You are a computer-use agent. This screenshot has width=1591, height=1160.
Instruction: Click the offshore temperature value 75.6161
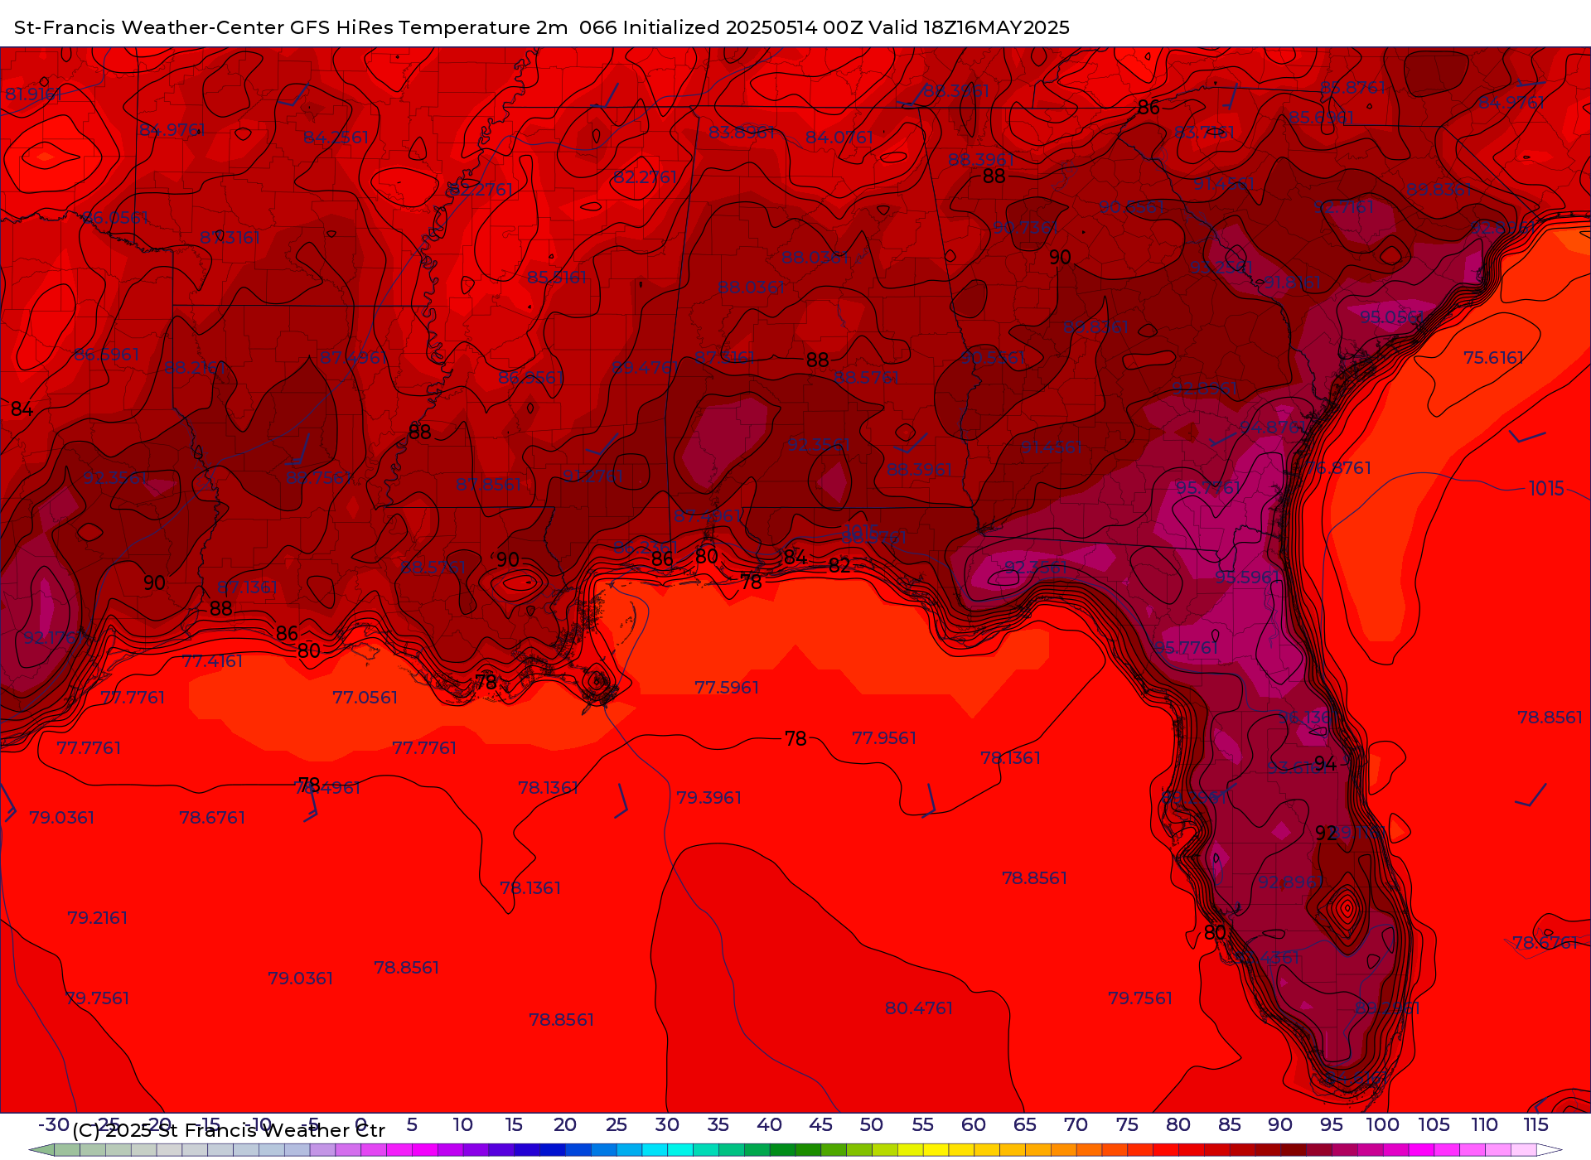(x=1493, y=357)
